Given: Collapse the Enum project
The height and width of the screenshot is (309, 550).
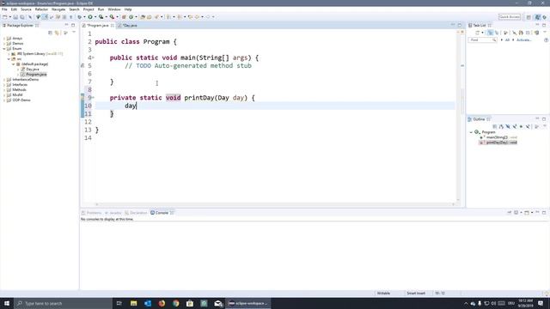Looking at the screenshot, I should [4, 49].
